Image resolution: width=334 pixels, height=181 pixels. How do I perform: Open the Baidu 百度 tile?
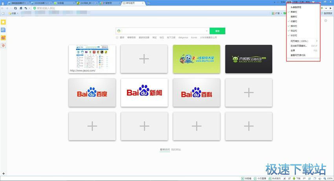coord(92,93)
